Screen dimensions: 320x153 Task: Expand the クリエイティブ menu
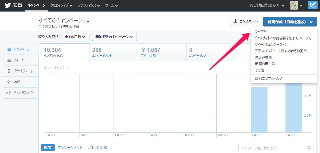pyautogui.click(x=61, y=6)
